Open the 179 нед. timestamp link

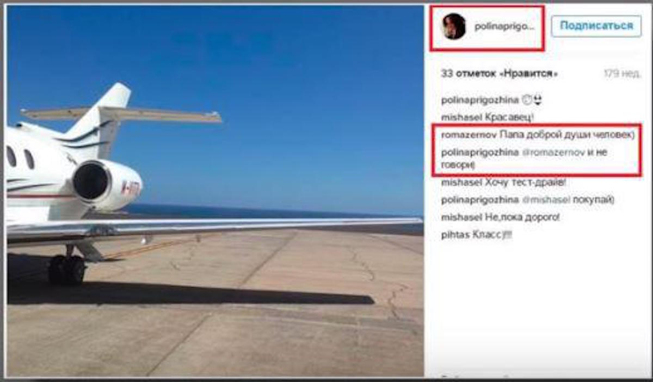point(622,73)
